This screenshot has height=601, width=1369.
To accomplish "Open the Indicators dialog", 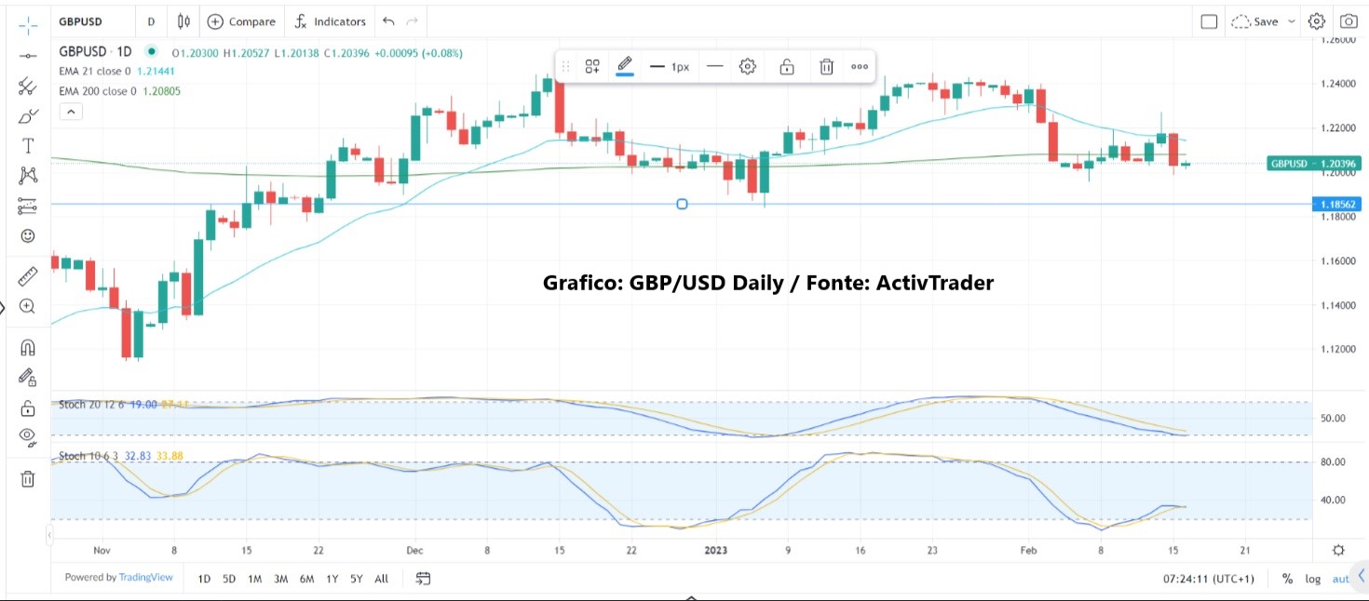I will (331, 21).
